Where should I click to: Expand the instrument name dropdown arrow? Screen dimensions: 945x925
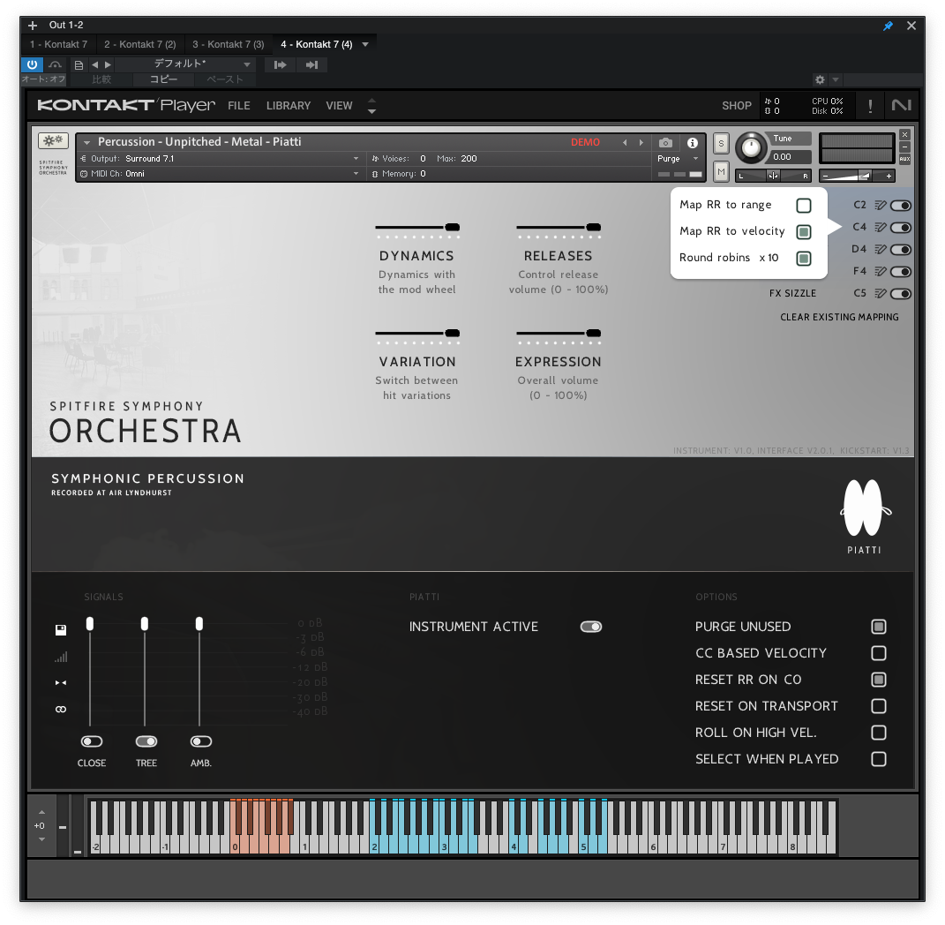coord(86,142)
